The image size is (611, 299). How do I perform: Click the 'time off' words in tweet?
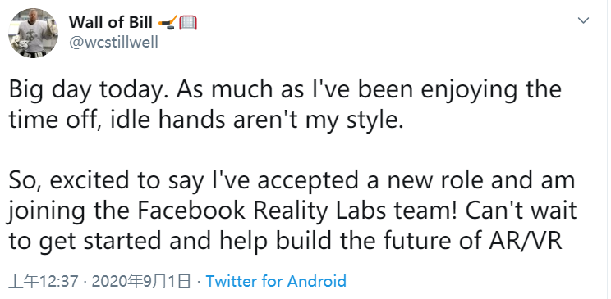52,121
